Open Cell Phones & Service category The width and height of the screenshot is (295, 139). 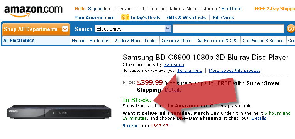[x=263, y=41]
